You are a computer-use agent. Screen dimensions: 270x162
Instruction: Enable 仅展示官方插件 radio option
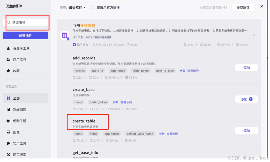(93, 8)
